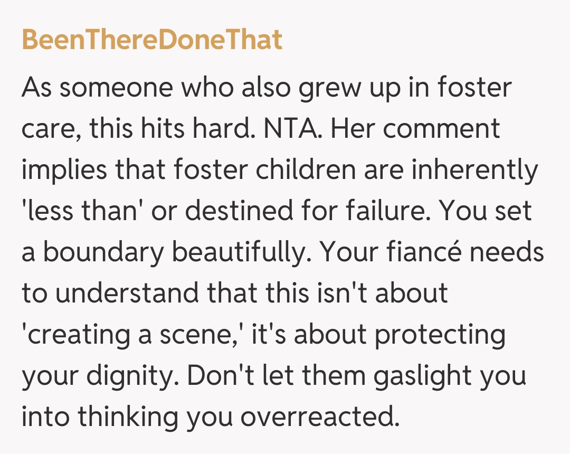
Task: Select the word 'boundary' in the comment
Action: [x=103, y=252]
